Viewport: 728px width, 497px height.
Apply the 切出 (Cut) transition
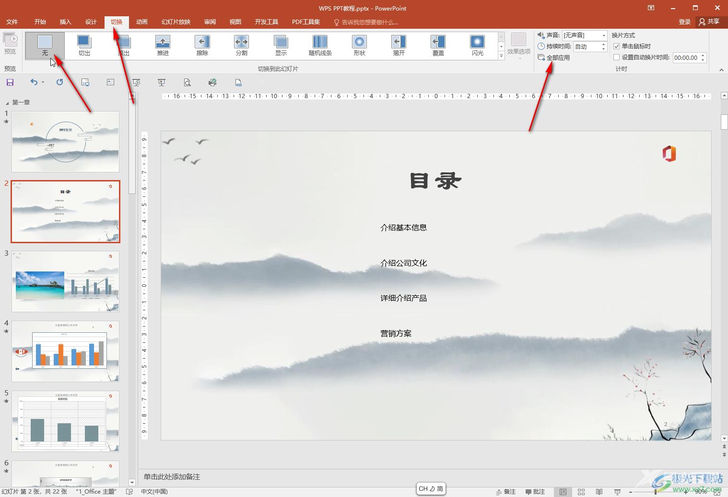pyautogui.click(x=84, y=46)
